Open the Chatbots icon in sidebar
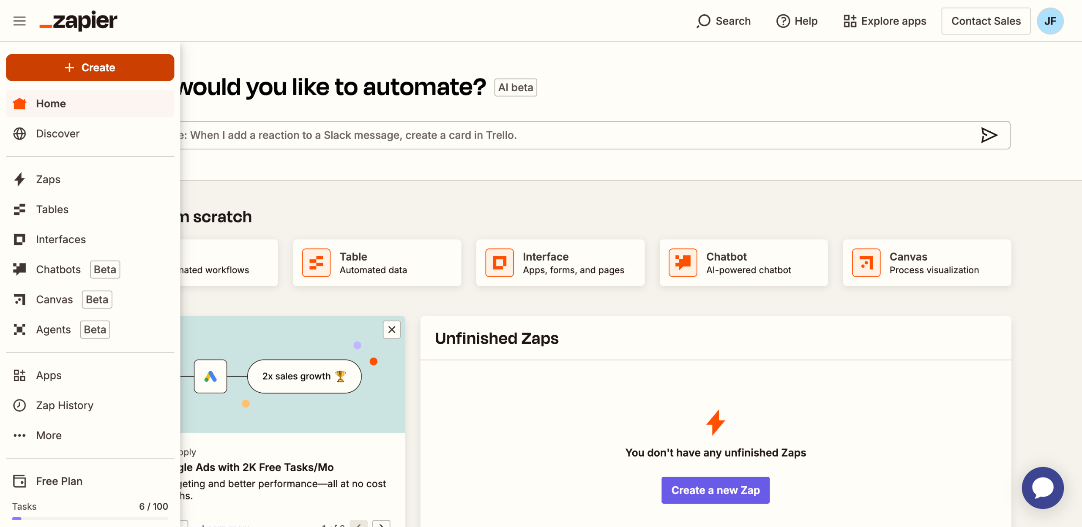1082x527 pixels. point(19,269)
